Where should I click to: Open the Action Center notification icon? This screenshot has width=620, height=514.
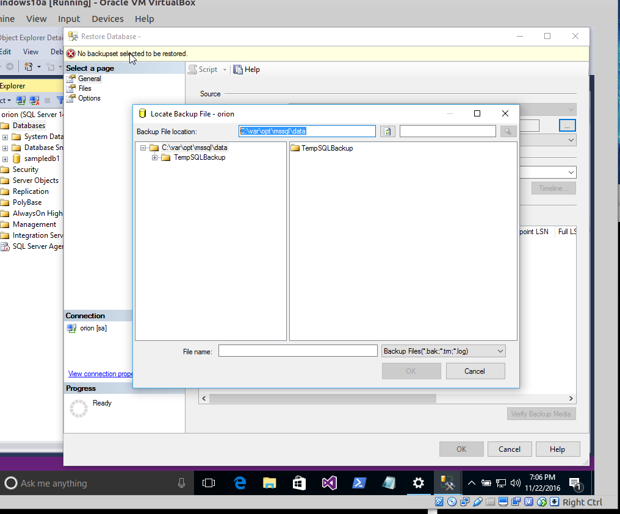coord(575,483)
